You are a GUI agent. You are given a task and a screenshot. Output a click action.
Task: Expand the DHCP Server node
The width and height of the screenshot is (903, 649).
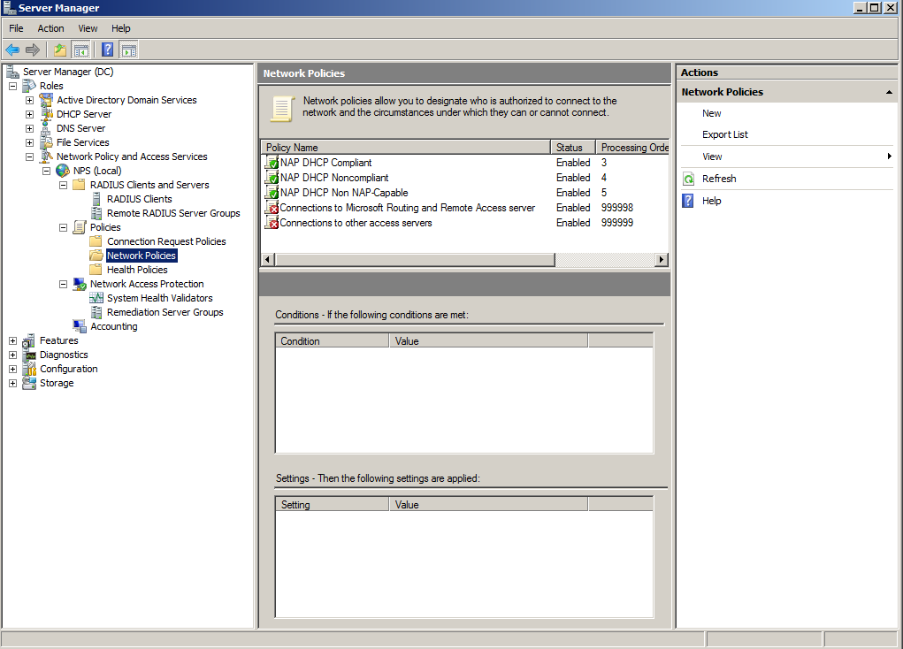pos(29,114)
